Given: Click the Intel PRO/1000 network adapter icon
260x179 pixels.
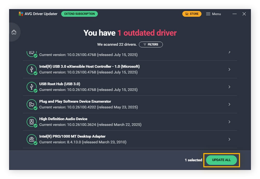Looking at the screenshot, I should tap(32, 139).
